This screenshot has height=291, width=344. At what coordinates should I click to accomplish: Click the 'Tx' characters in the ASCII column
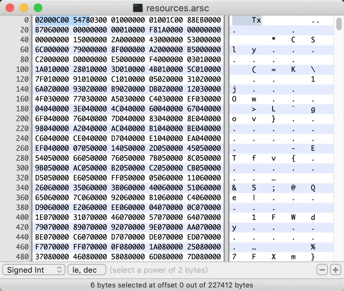click(x=256, y=20)
